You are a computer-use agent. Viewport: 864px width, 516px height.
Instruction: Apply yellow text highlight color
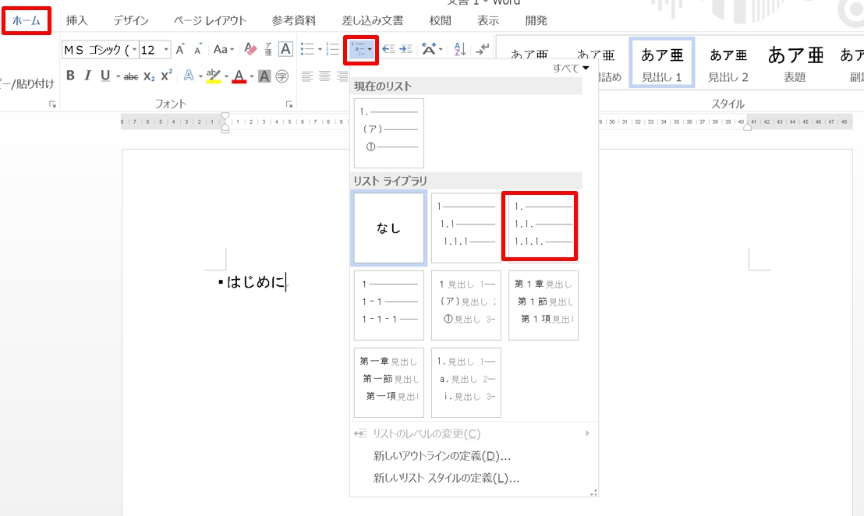(x=213, y=76)
